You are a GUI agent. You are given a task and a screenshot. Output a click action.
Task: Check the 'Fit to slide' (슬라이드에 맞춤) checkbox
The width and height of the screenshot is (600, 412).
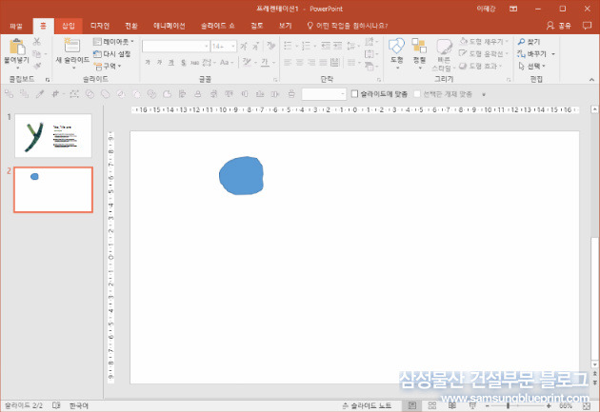pyautogui.click(x=354, y=93)
